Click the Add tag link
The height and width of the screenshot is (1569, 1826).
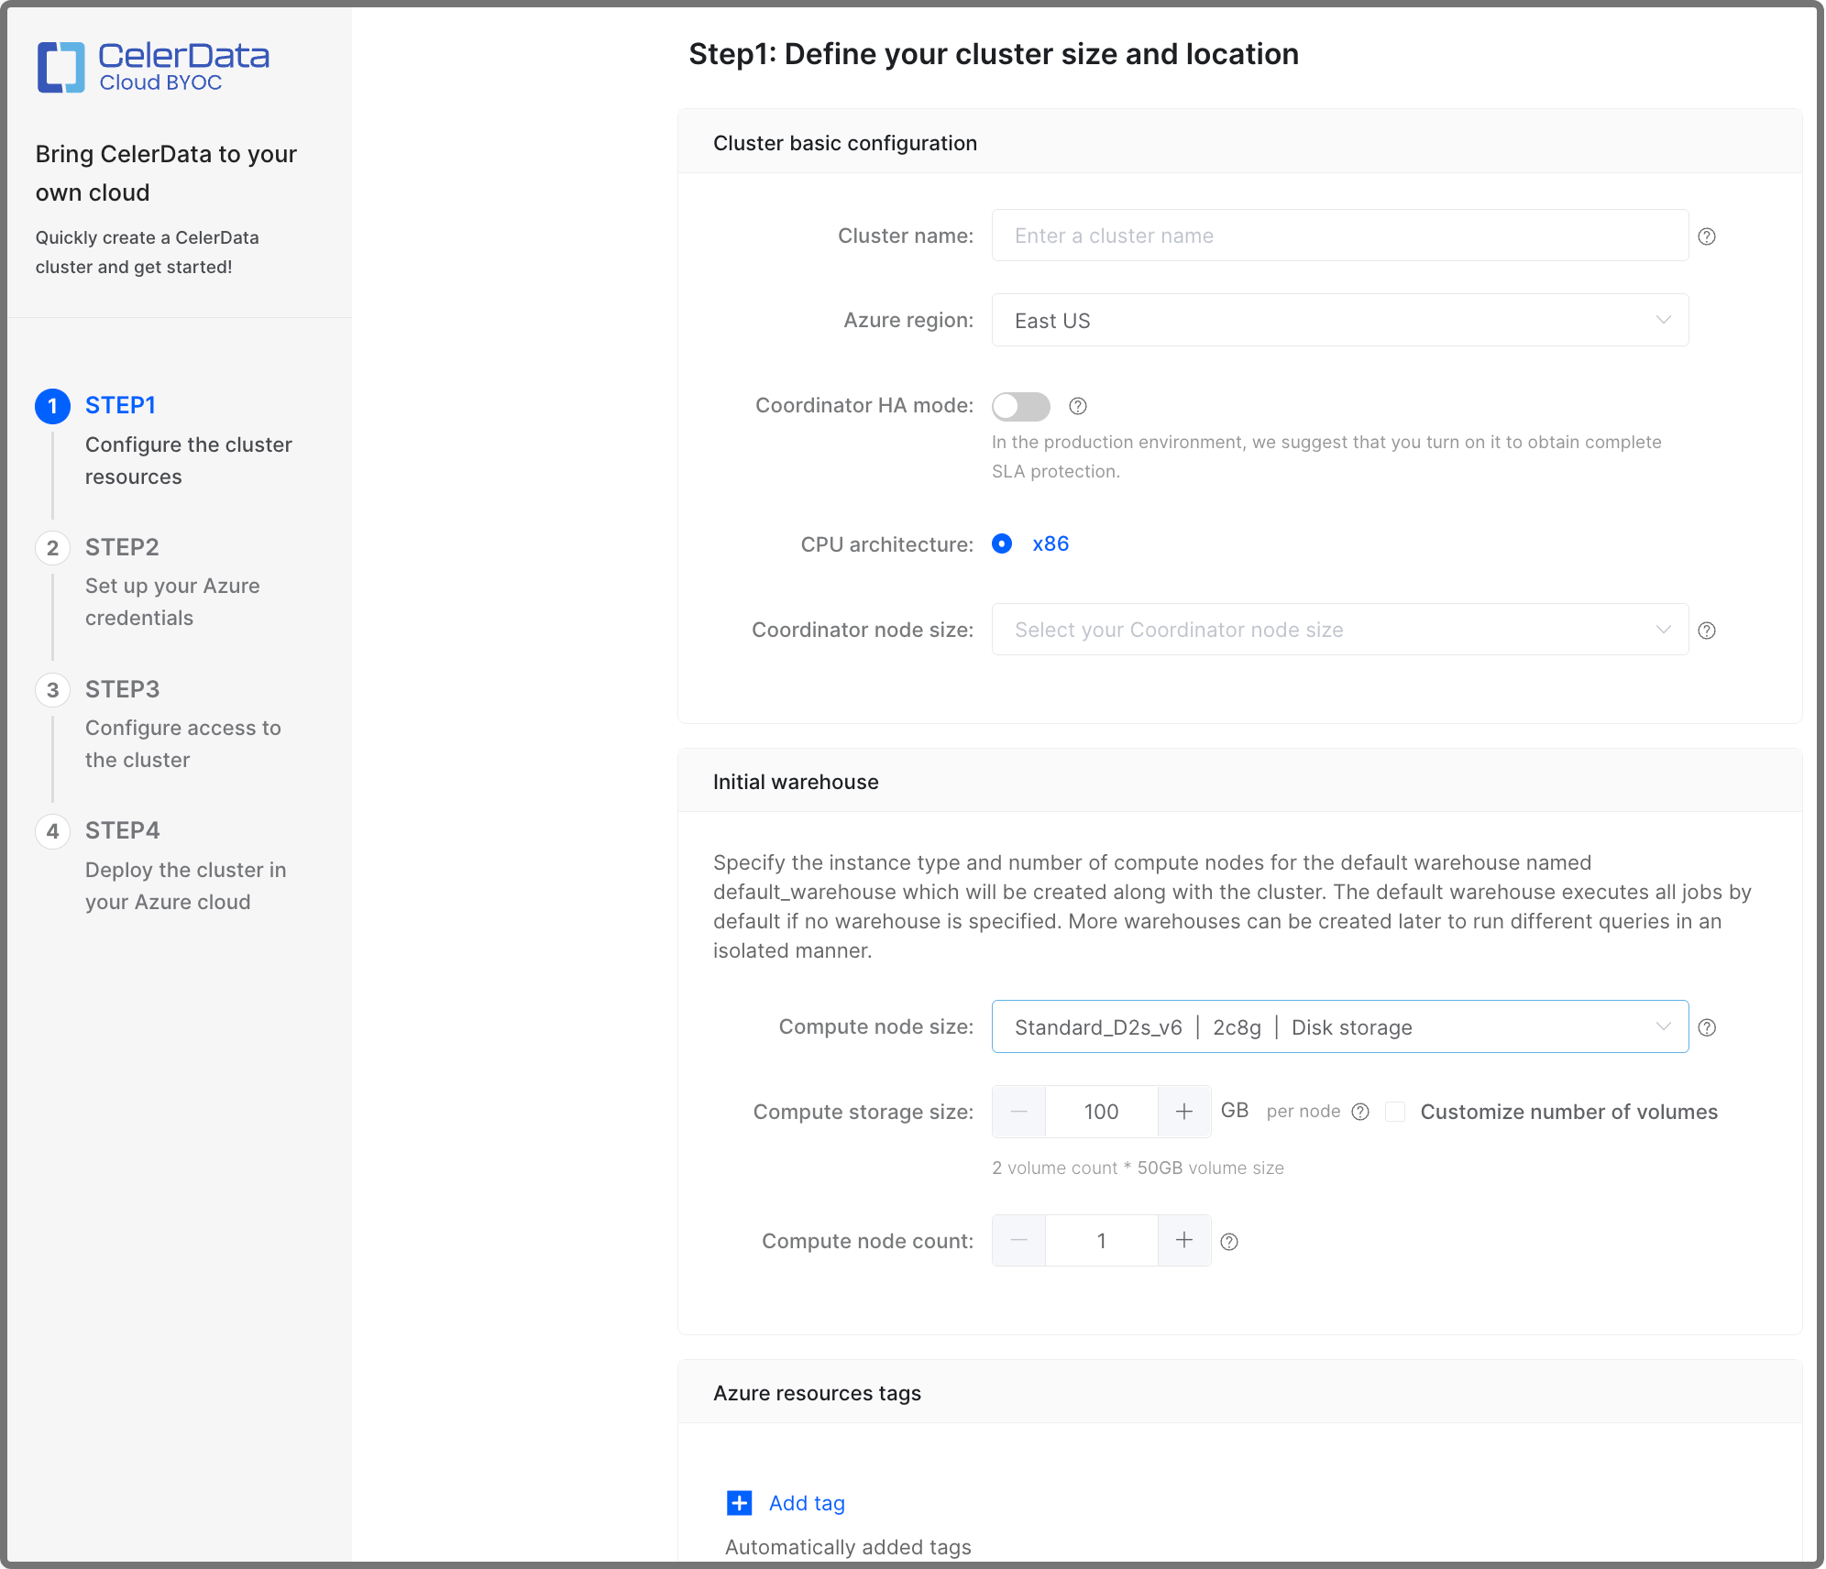pos(806,1503)
